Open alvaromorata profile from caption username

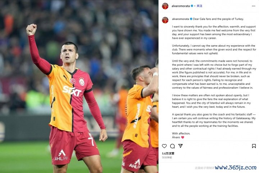click(180, 19)
